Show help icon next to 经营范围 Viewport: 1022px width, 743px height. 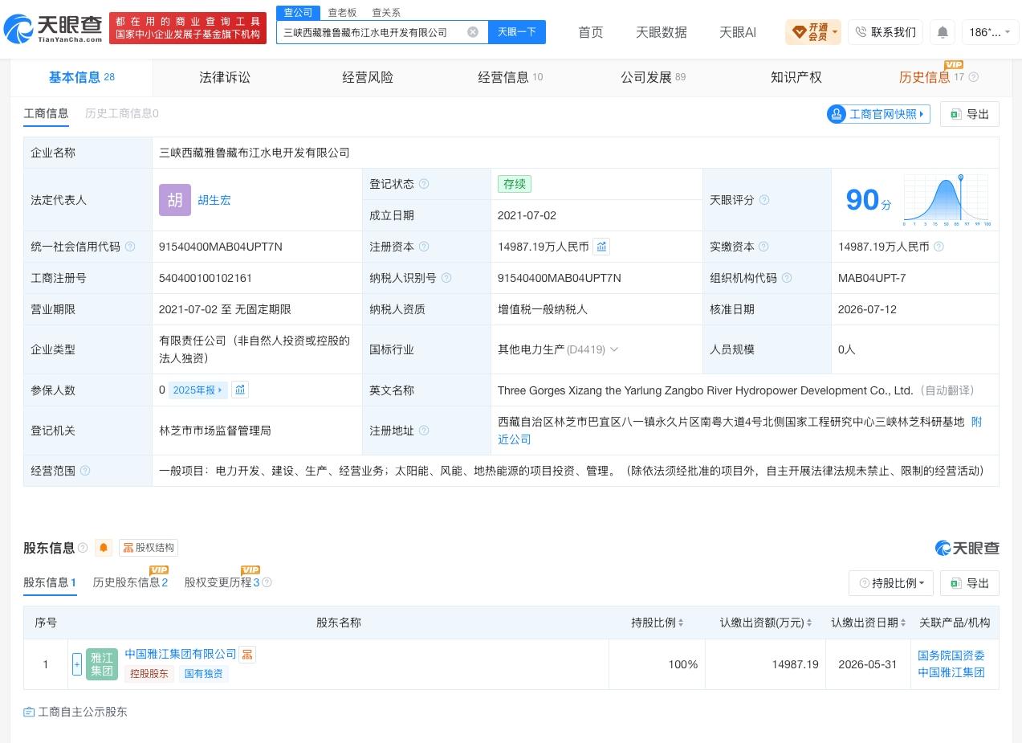(85, 471)
